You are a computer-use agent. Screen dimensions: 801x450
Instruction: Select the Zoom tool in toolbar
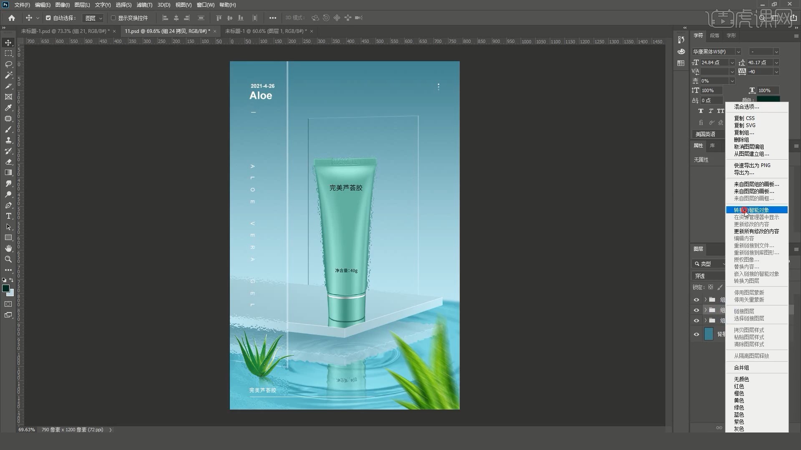(8, 259)
